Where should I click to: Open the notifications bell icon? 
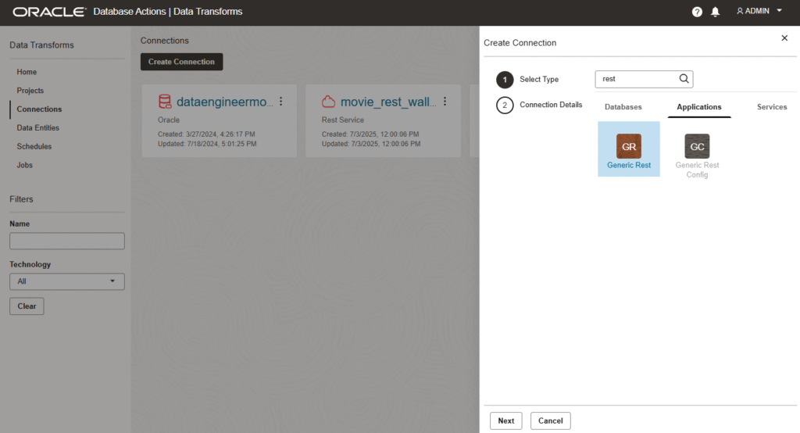click(716, 12)
